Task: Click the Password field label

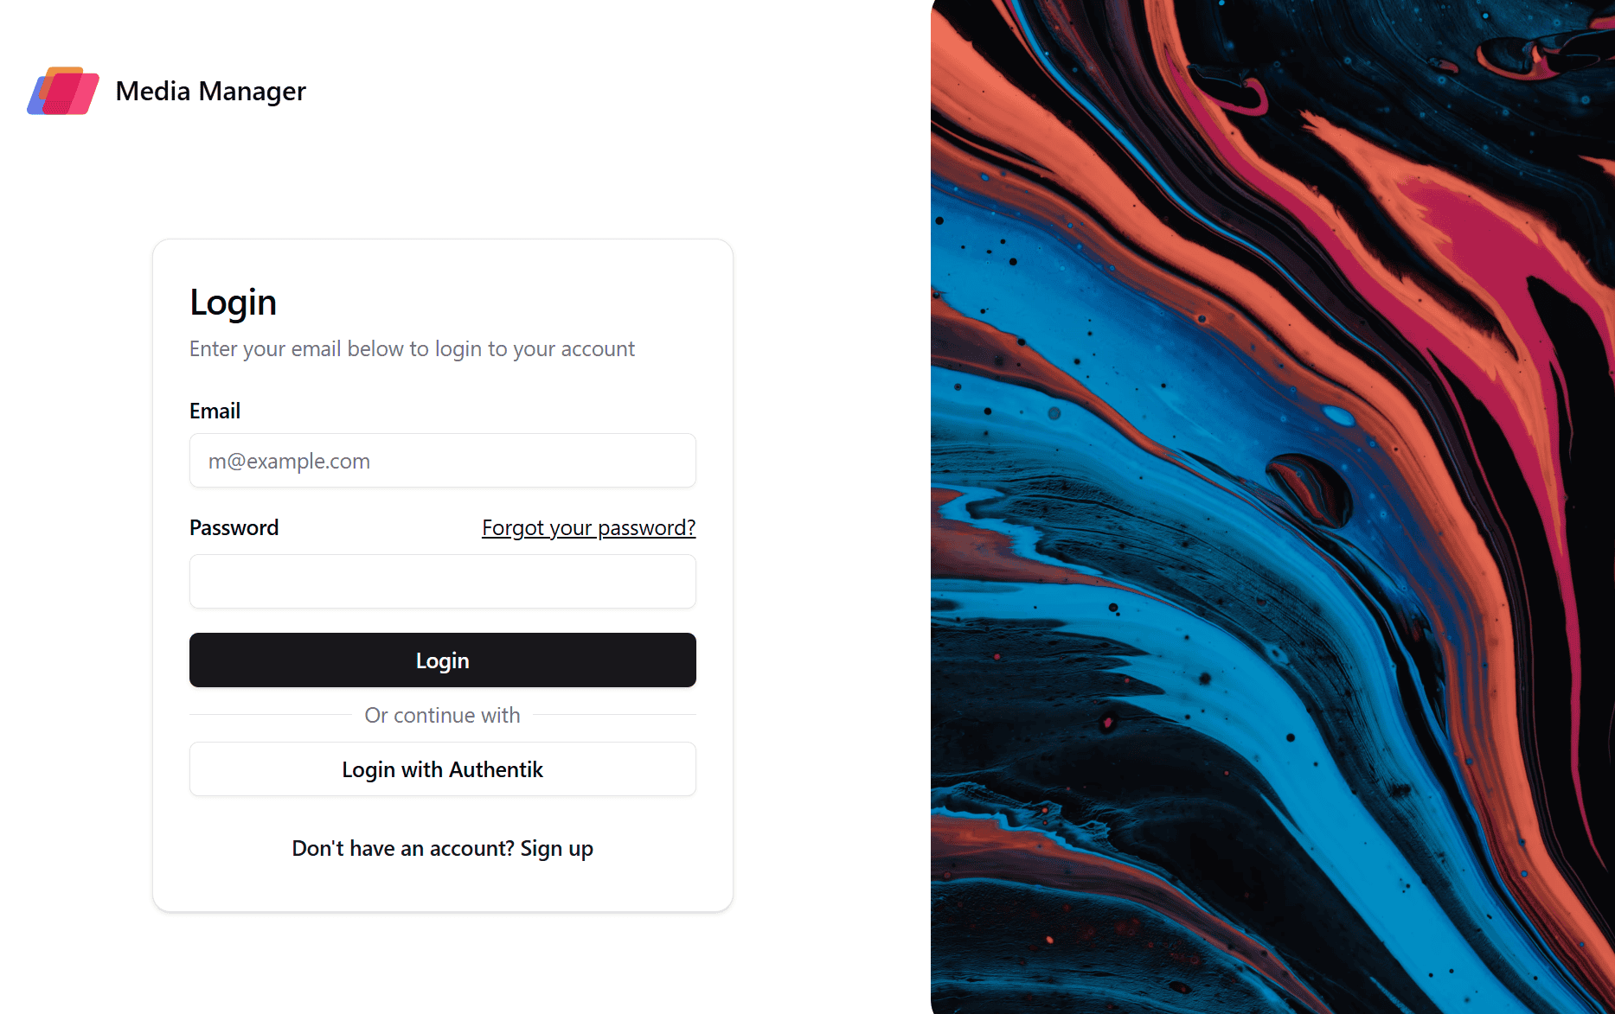Action: coord(234,527)
